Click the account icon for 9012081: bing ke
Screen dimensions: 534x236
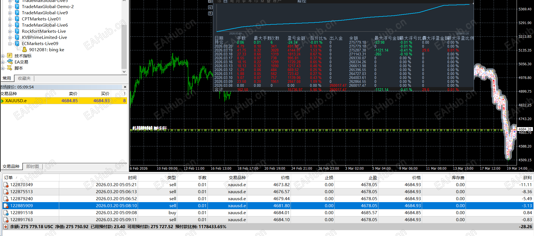tap(24, 50)
